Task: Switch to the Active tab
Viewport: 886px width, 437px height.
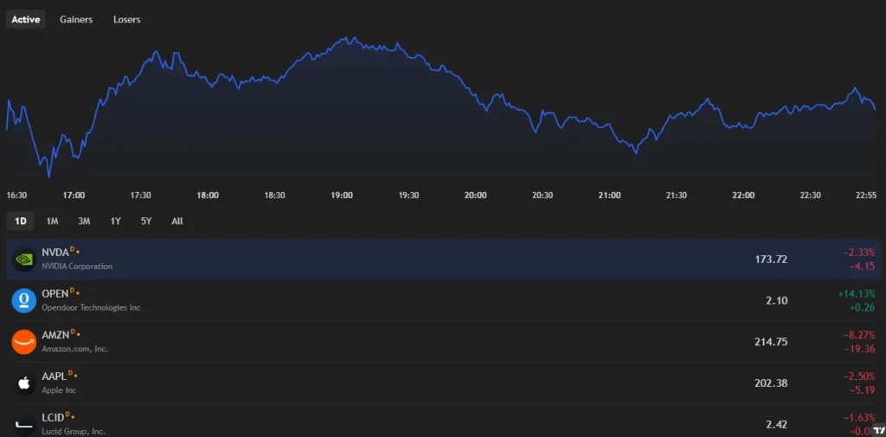Action: tap(25, 19)
